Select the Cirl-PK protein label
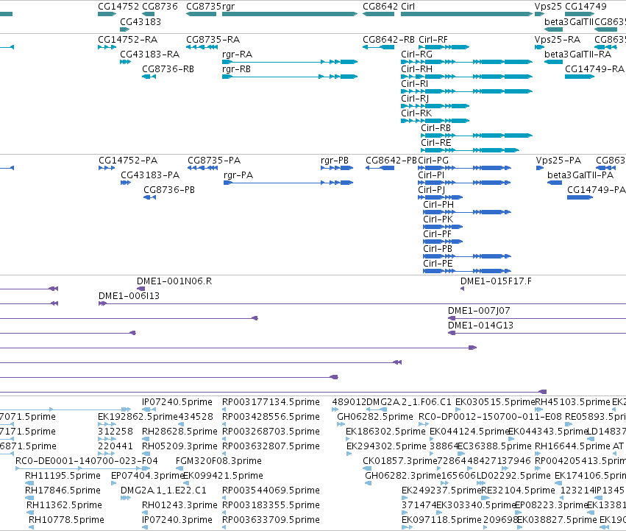 (x=438, y=219)
